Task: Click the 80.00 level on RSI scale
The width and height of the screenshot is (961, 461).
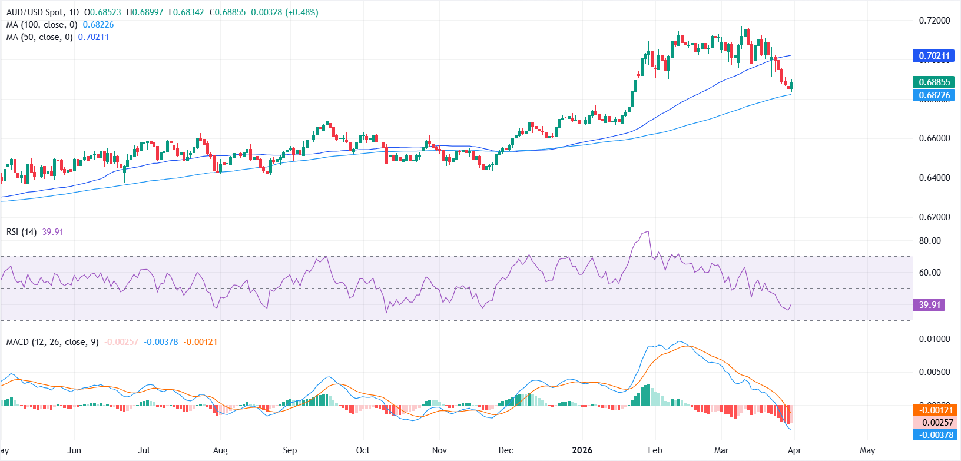Action: pos(930,241)
